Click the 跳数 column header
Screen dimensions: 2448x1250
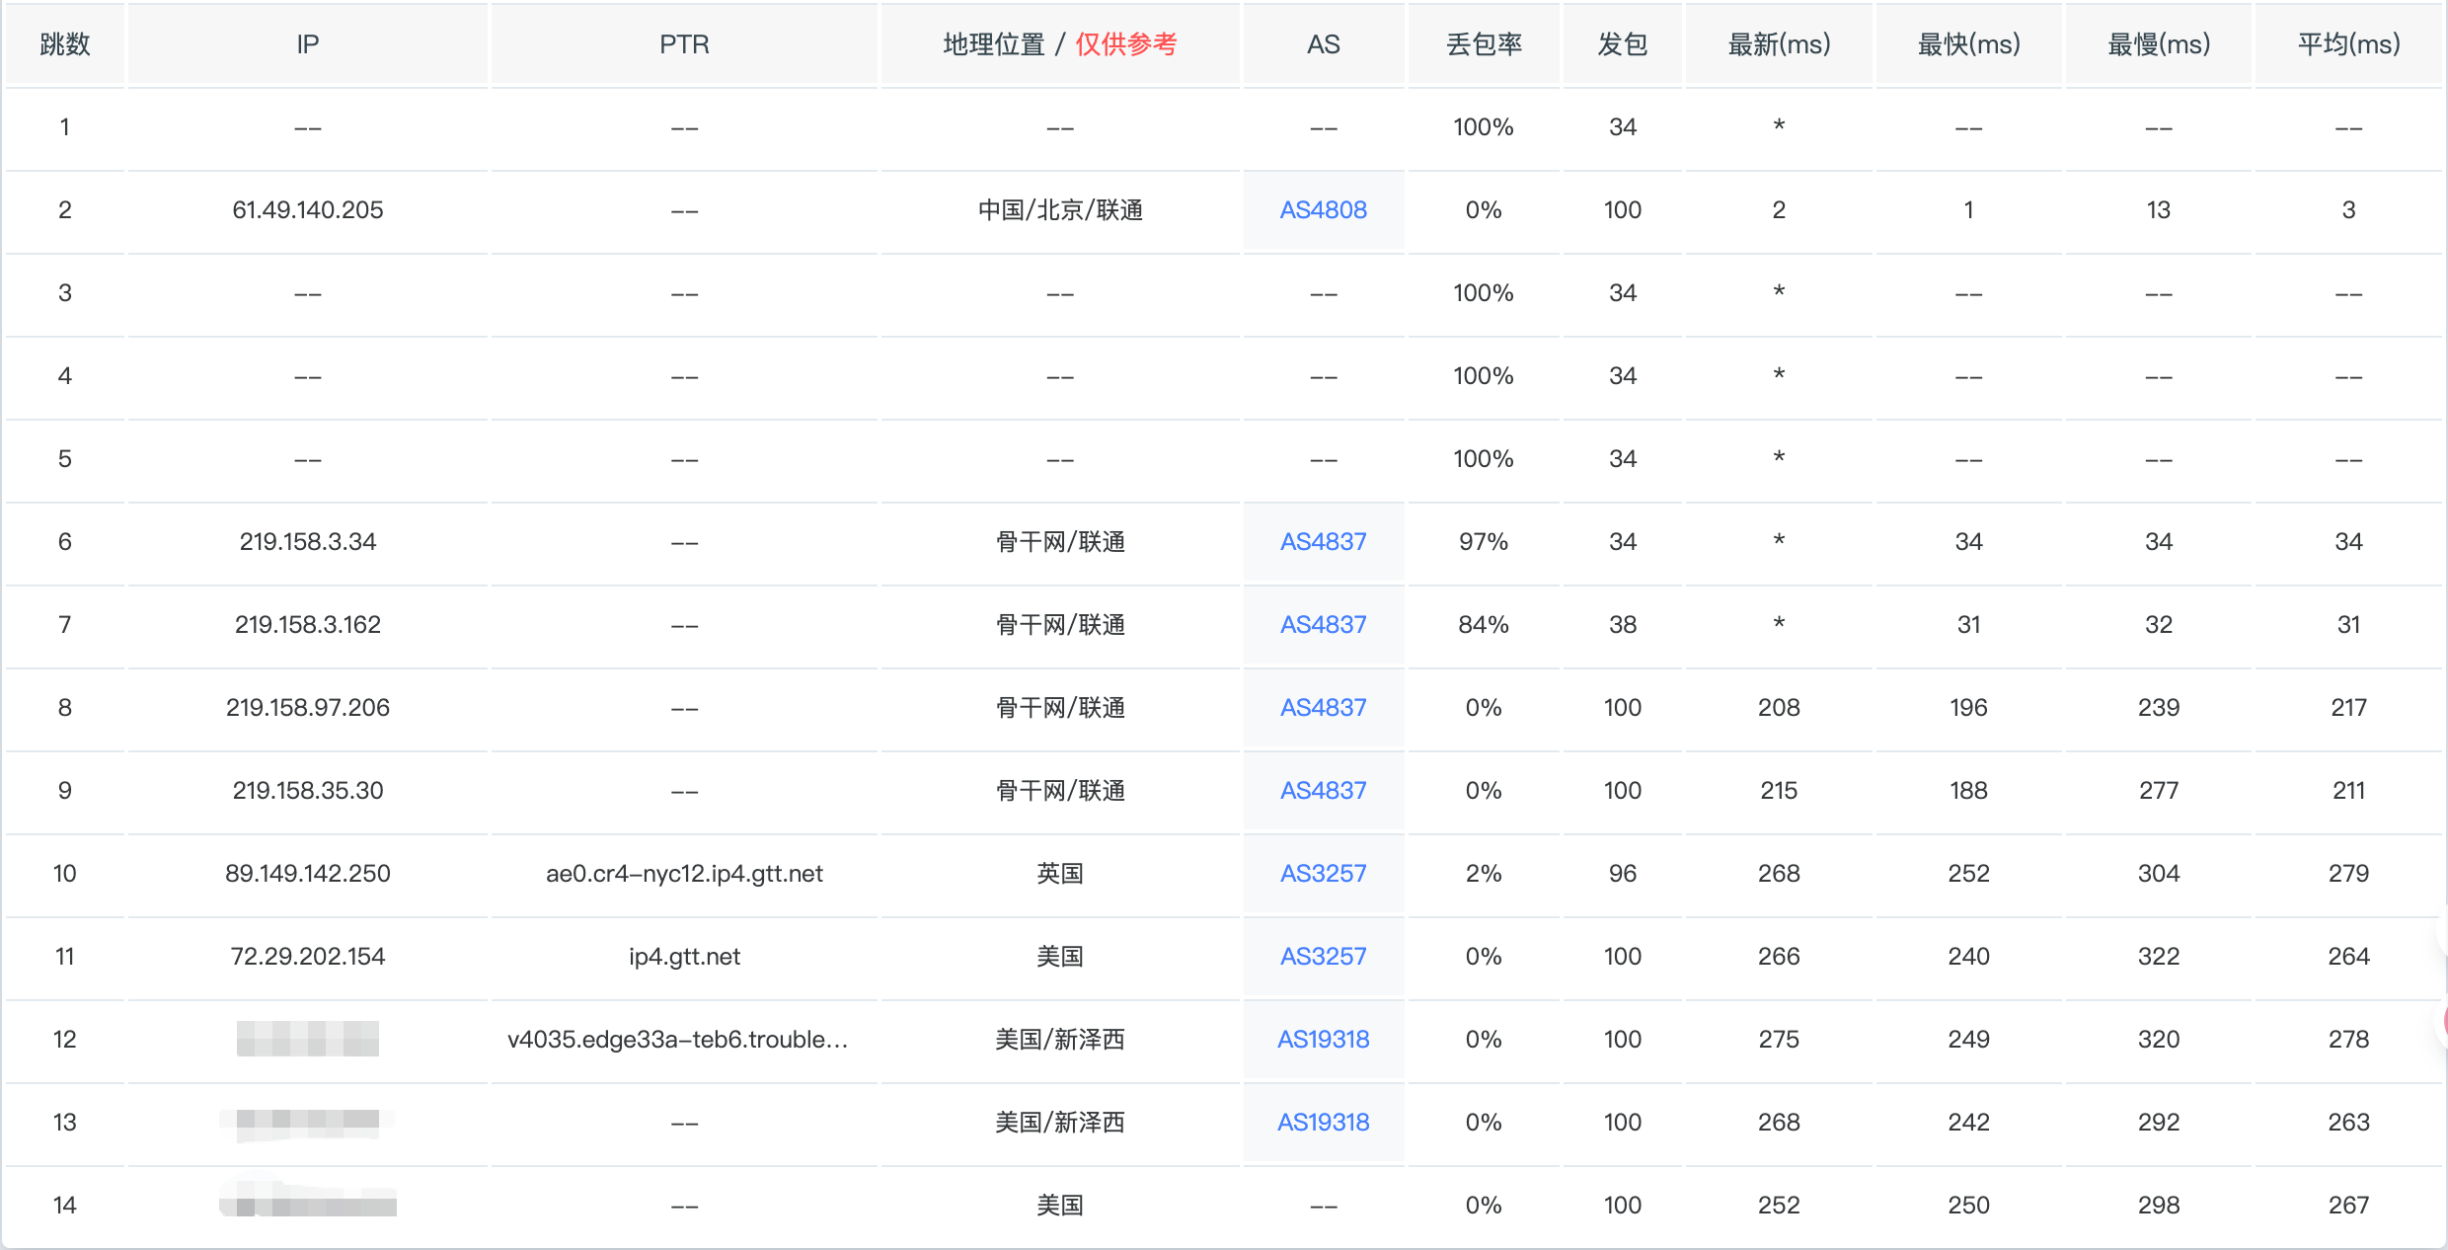pos(65,44)
